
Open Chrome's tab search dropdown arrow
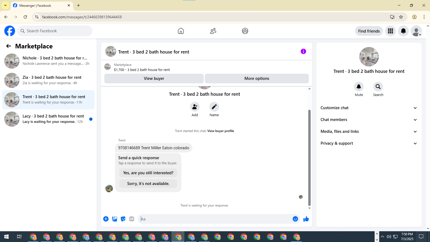[x=5, y=5]
